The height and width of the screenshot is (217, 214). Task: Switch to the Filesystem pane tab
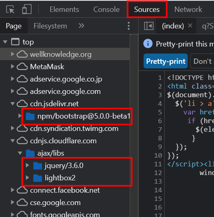click(x=50, y=26)
